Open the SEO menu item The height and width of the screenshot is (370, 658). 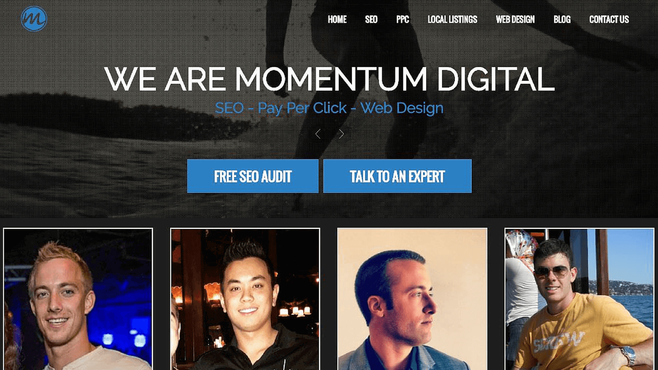371,19
